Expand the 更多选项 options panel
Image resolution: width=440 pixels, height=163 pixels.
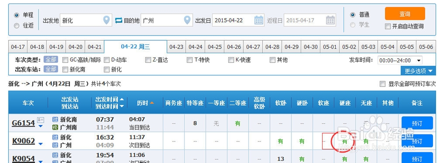[x=418, y=71]
